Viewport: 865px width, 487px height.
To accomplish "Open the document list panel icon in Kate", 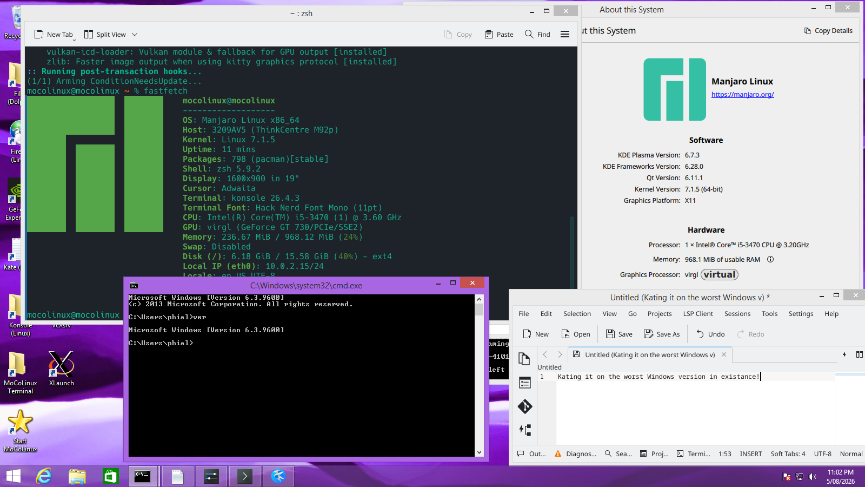I will pyautogui.click(x=524, y=383).
